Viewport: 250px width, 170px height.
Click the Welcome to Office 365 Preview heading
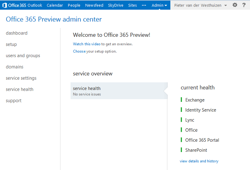[112, 35]
